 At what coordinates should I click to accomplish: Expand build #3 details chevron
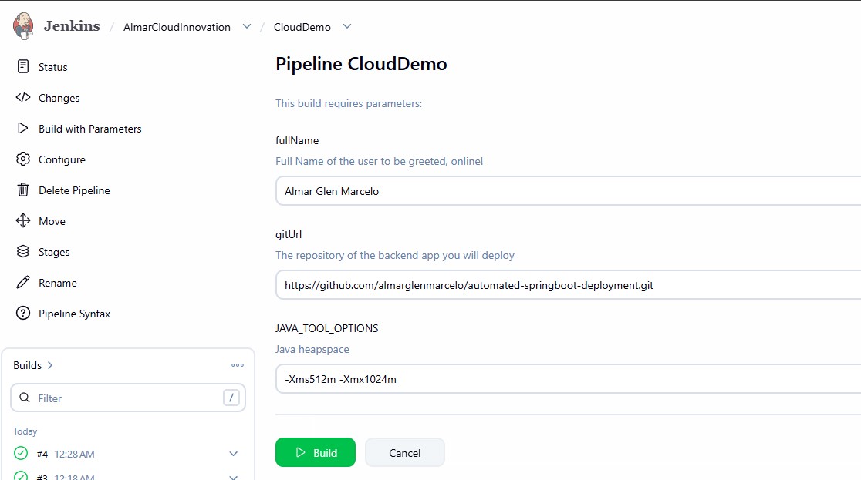coord(233,476)
